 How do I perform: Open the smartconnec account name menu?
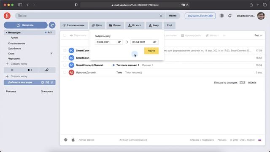[x=246, y=16]
